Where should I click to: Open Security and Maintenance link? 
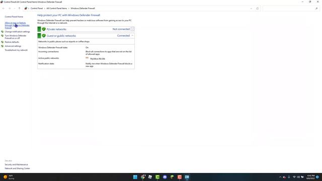[16, 164]
